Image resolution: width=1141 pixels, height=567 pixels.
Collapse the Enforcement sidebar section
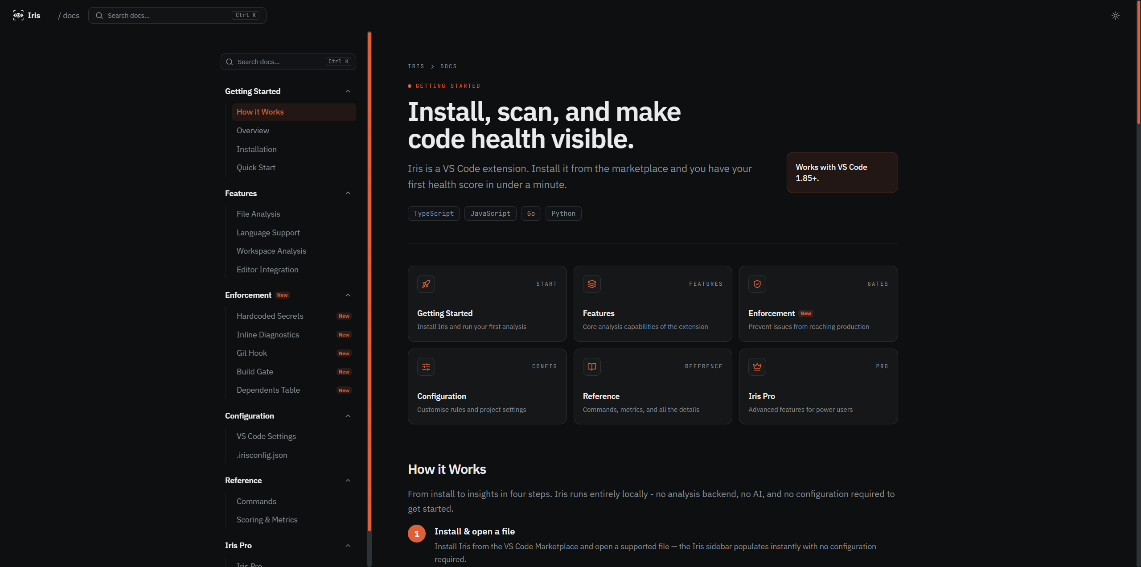348,295
